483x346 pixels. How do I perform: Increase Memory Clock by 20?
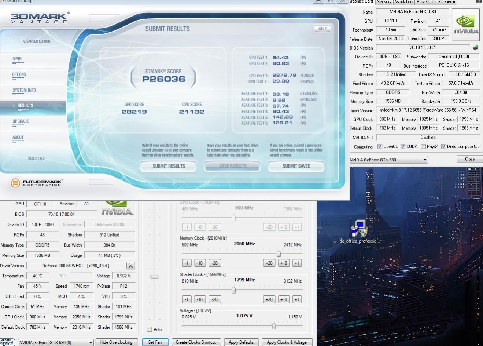(x=269, y=263)
